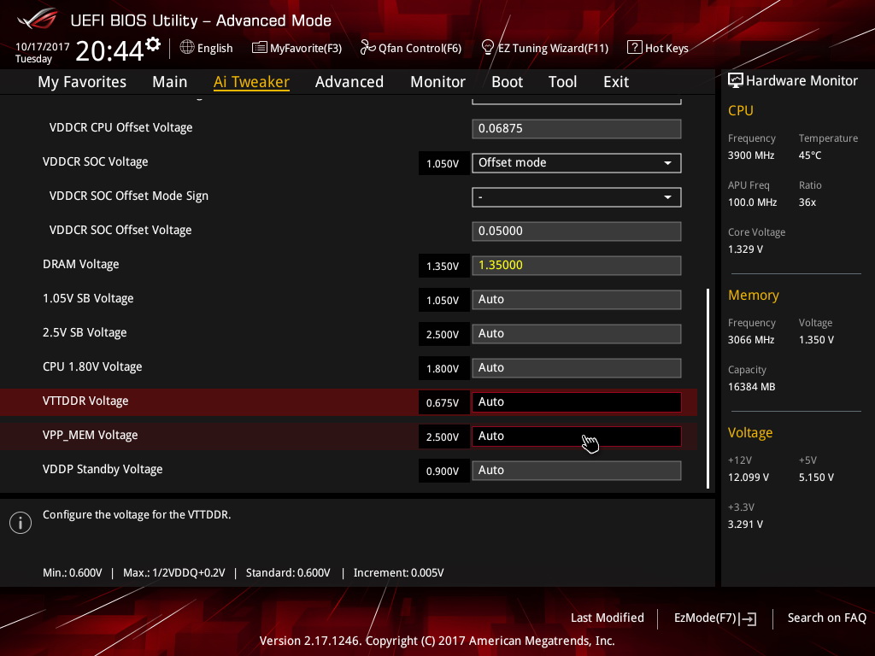Click the Hardware Monitor screen icon

pos(736,80)
